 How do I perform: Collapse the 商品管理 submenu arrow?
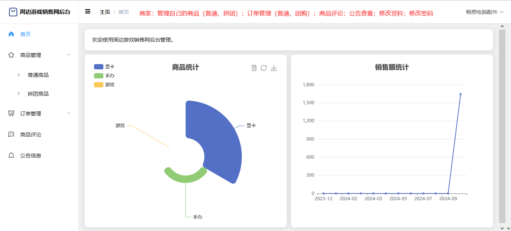click(x=68, y=55)
